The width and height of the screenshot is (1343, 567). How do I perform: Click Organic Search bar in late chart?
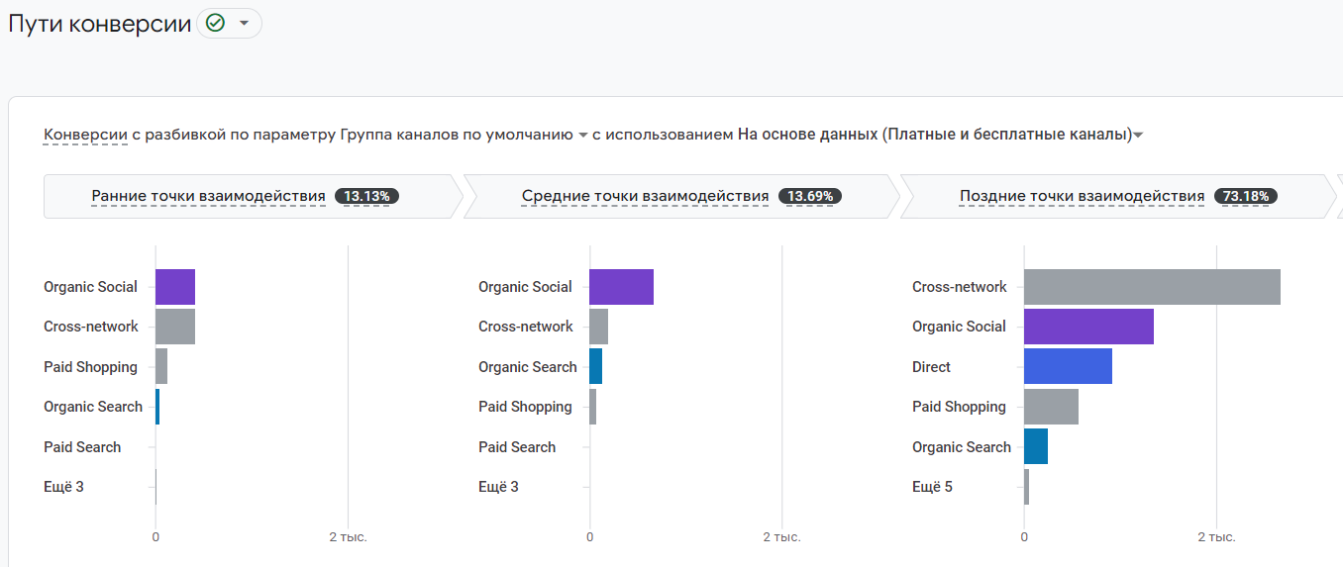pyautogui.click(x=1036, y=446)
